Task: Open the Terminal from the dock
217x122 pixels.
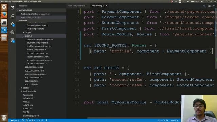Action: pos(4,22)
